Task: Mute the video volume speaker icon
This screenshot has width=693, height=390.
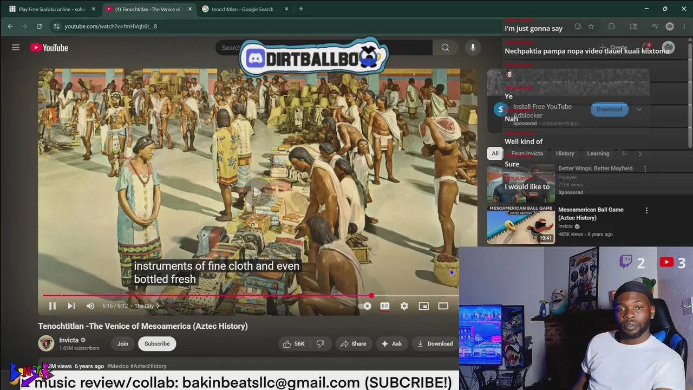Action: [90, 306]
